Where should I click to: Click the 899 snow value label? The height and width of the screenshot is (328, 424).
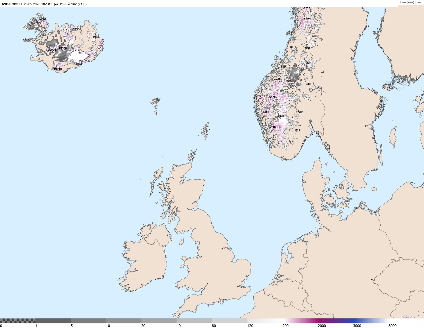(x=288, y=81)
